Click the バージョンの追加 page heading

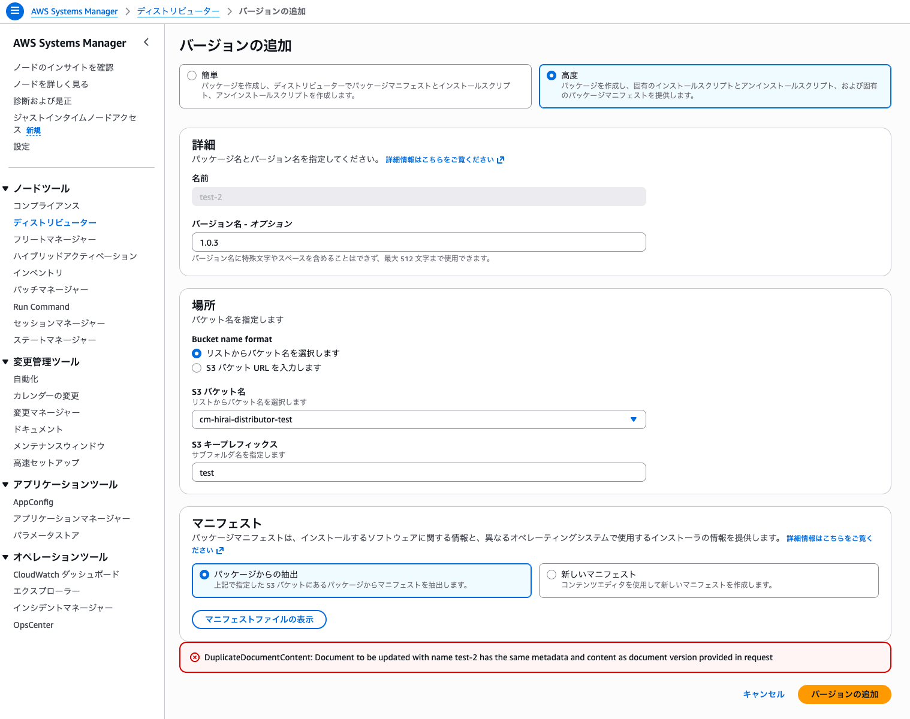pyautogui.click(x=236, y=46)
